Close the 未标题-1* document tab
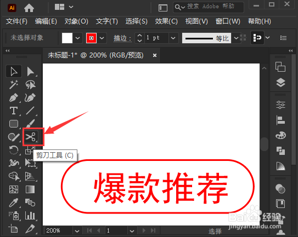This screenshot has width=298, height=237. (155, 55)
